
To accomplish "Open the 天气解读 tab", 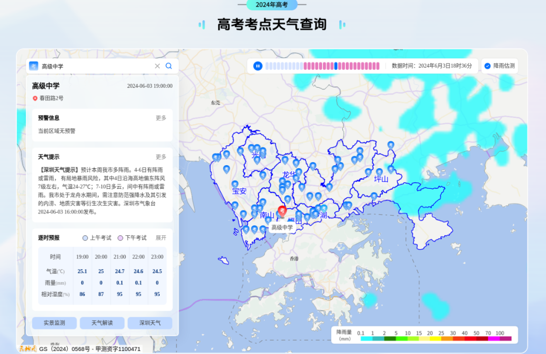I will (102, 323).
